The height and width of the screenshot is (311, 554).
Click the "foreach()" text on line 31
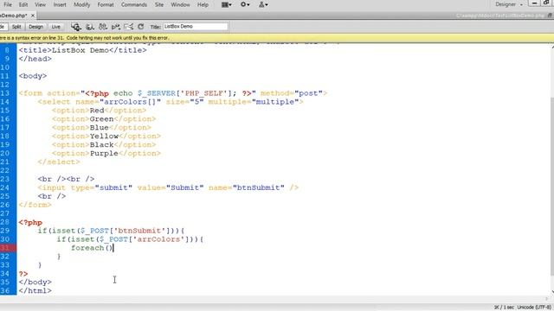(x=92, y=248)
